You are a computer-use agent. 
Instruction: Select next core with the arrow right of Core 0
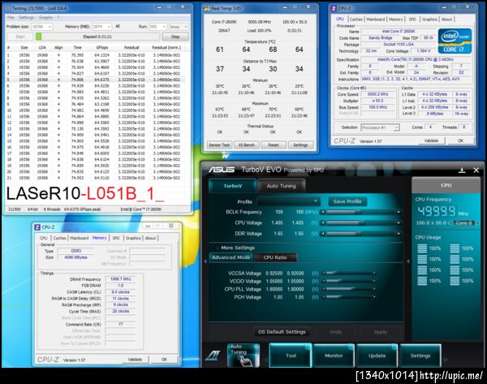click(x=477, y=222)
